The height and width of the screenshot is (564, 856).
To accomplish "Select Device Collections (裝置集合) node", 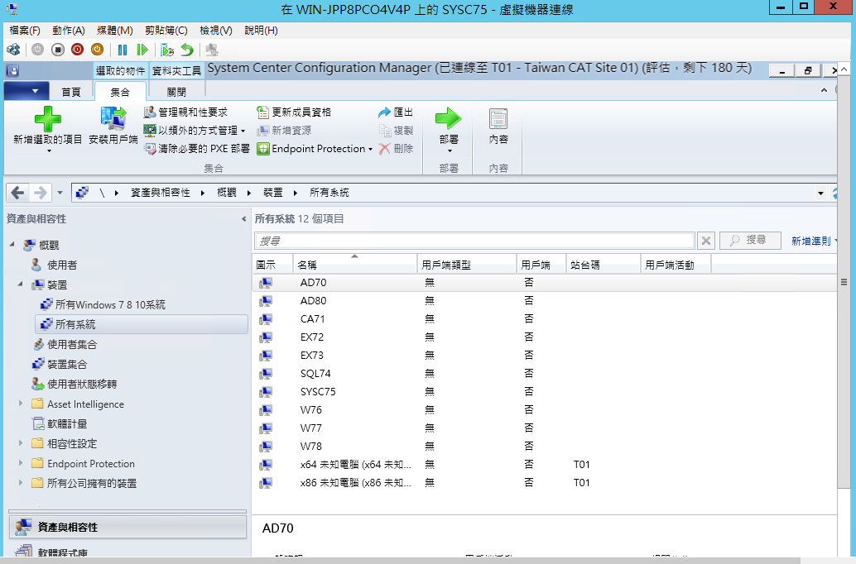I will (66, 364).
